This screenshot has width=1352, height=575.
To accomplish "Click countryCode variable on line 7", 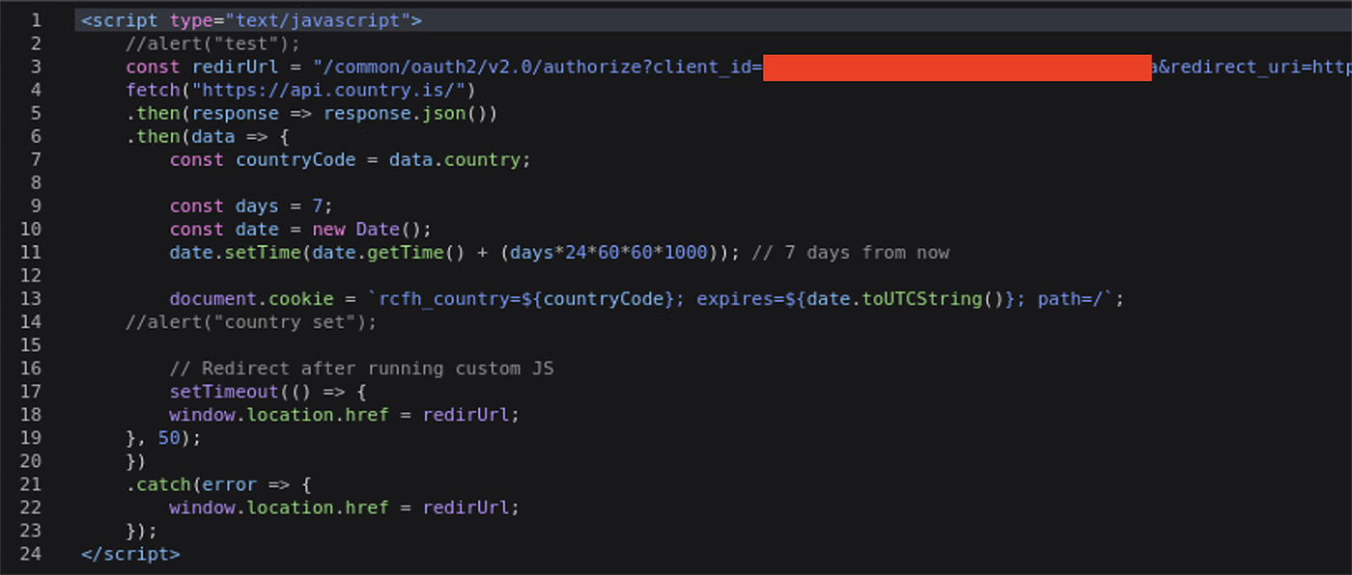I will (x=296, y=159).
